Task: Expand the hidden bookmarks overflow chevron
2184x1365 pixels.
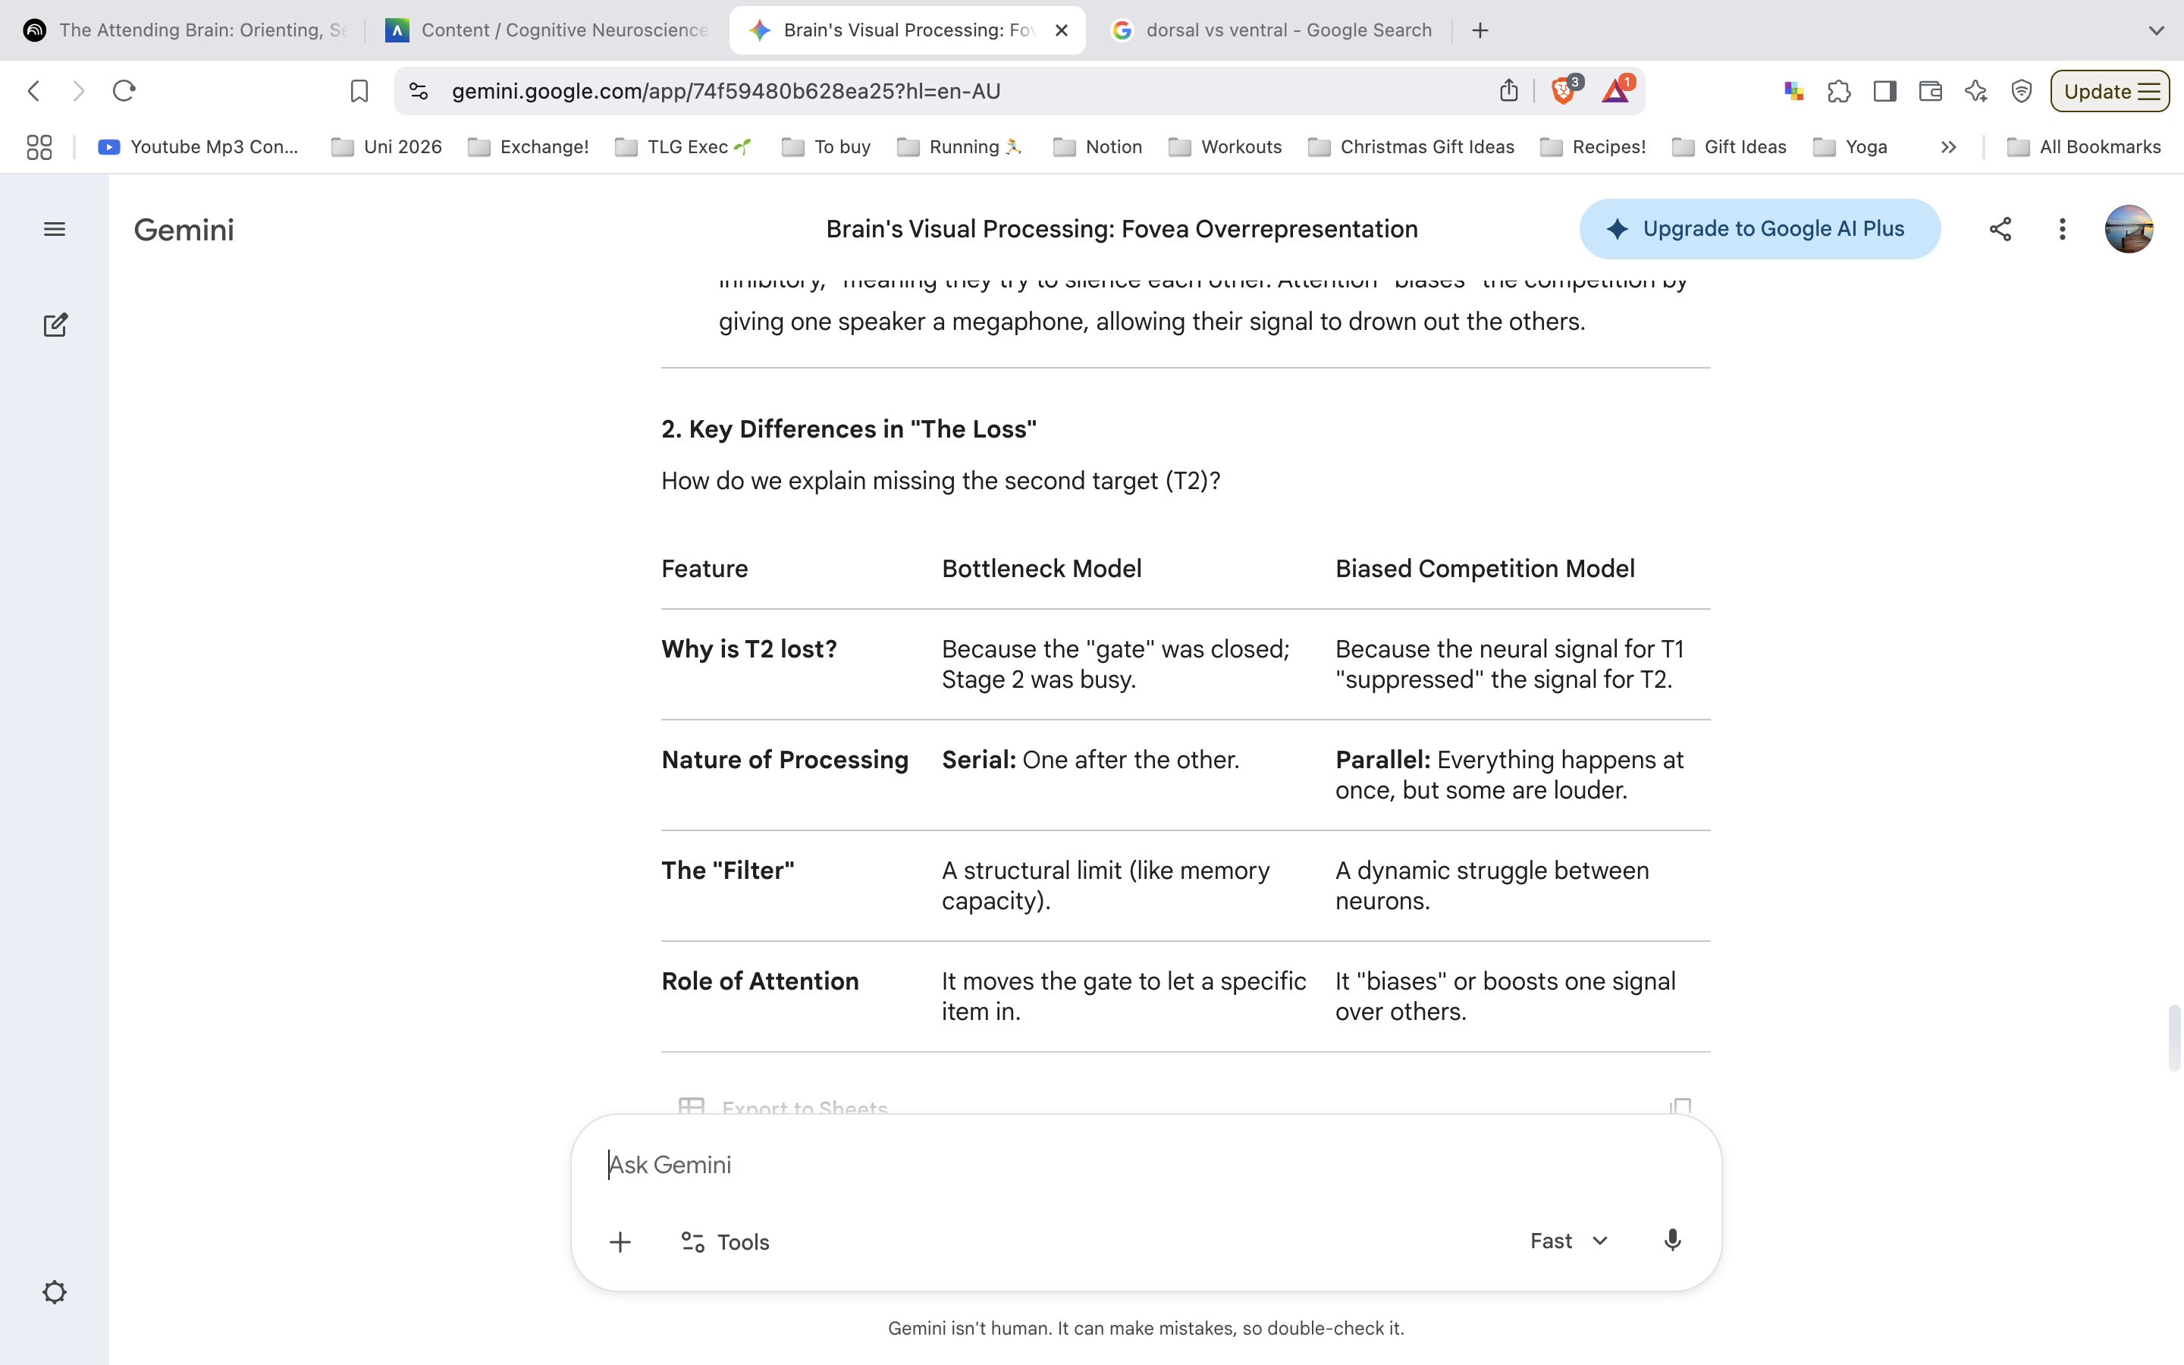Action: click(x=1947, y=146)
